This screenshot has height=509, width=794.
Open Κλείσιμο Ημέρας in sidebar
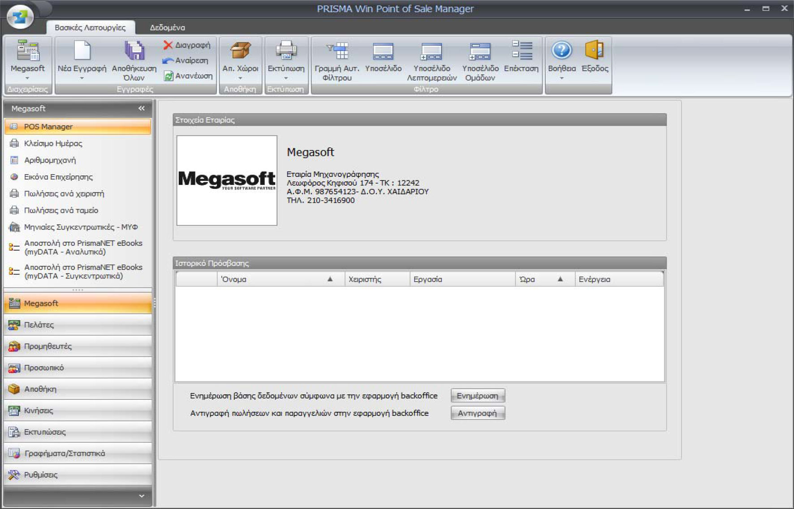[53, 143]
